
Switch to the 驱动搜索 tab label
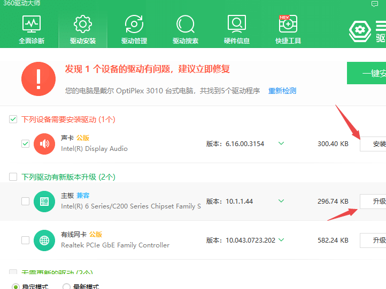pos(186,41)
